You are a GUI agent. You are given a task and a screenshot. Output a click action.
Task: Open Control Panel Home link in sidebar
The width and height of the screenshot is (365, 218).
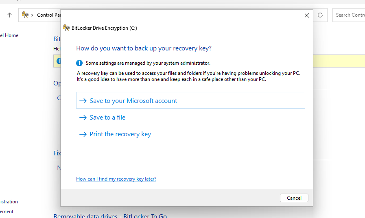click(x=9, y=35)
